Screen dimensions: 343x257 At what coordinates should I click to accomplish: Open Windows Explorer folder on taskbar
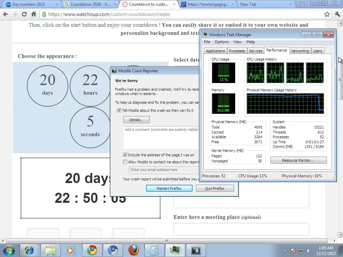(x=51, y=250)
